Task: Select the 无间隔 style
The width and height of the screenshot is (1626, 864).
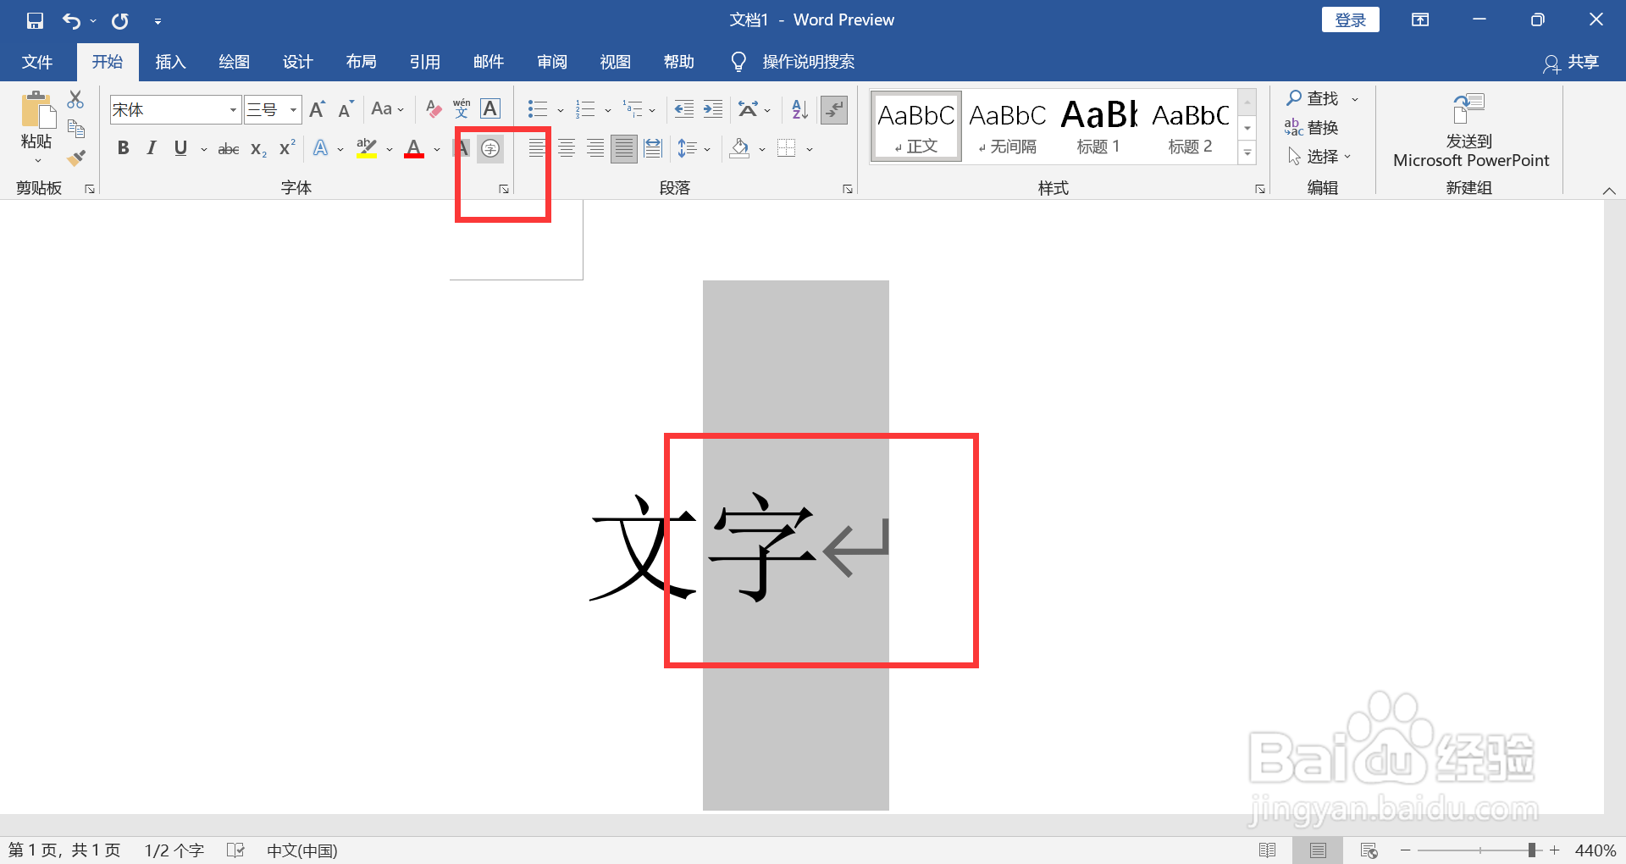Action: coord(1008,127)
